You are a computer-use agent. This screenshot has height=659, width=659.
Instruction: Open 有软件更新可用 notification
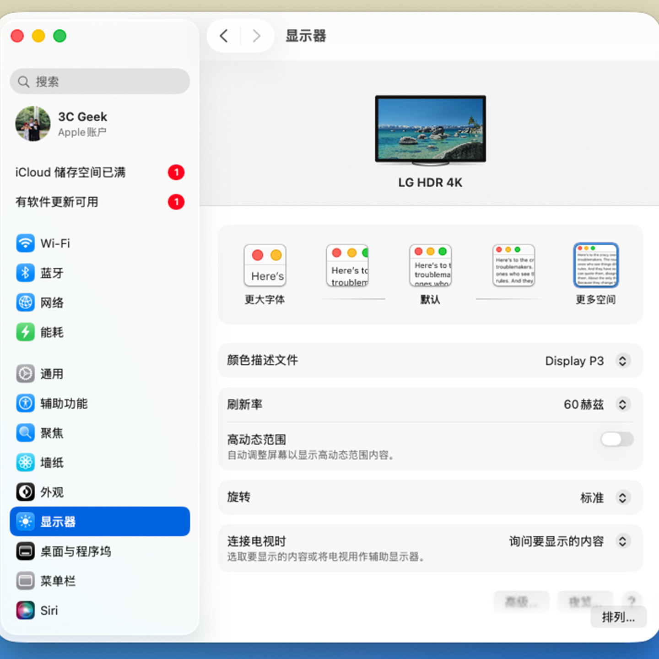100,202
